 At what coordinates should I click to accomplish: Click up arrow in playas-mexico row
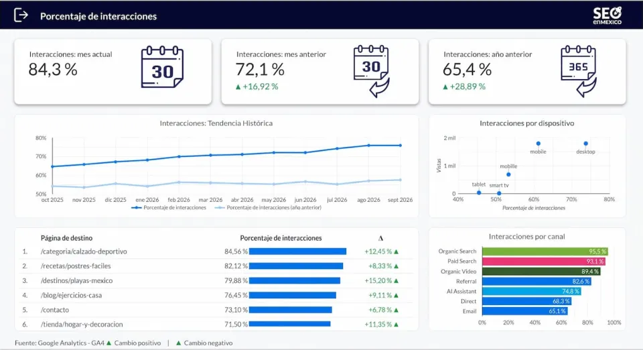tap(396, 281)
